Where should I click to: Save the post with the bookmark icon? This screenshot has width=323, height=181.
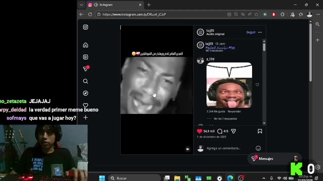(x=260, y=131)
